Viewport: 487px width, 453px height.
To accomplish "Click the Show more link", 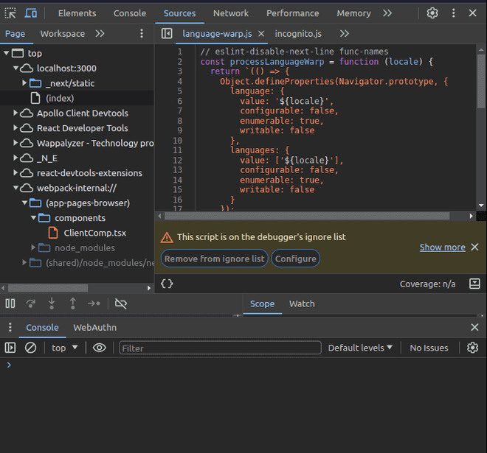I will (442, 247).
